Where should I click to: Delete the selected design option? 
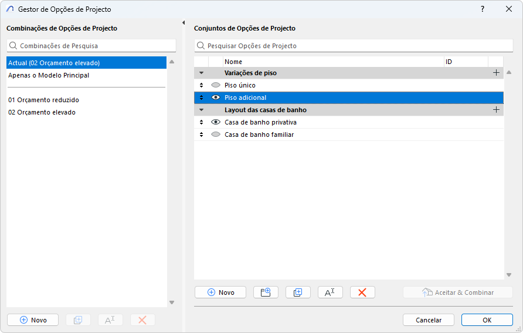pos(362,292)
